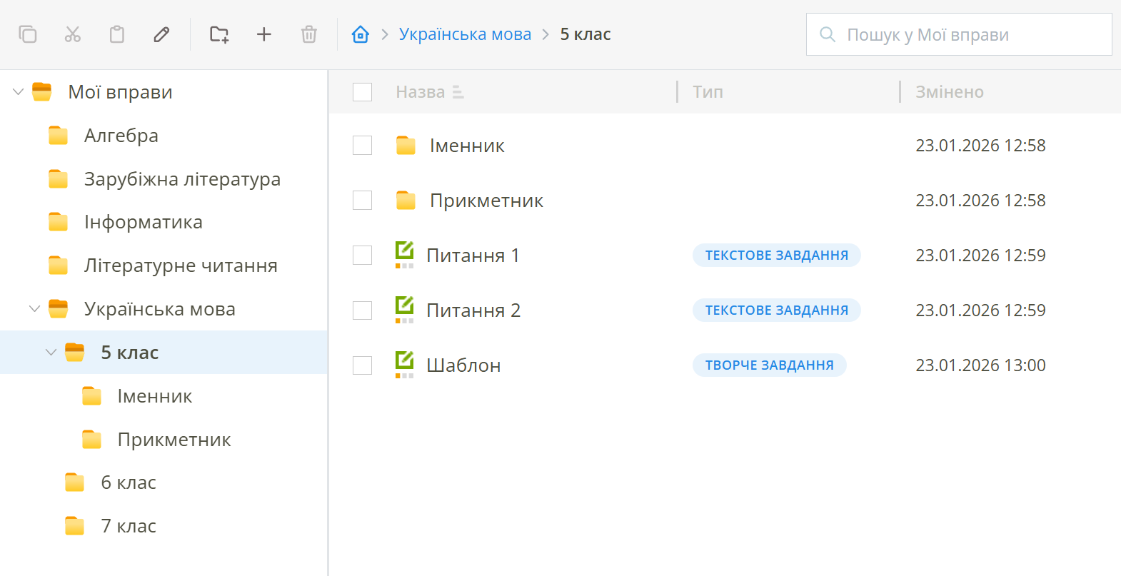
Task: Click the search magnifier icon
Action: 828,34
